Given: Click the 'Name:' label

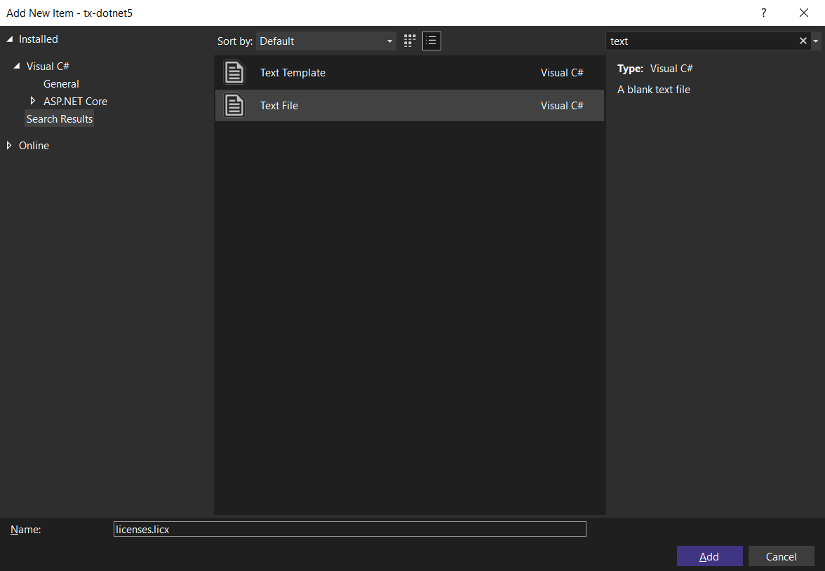Looking at the screenshot, I should point(26,530).
